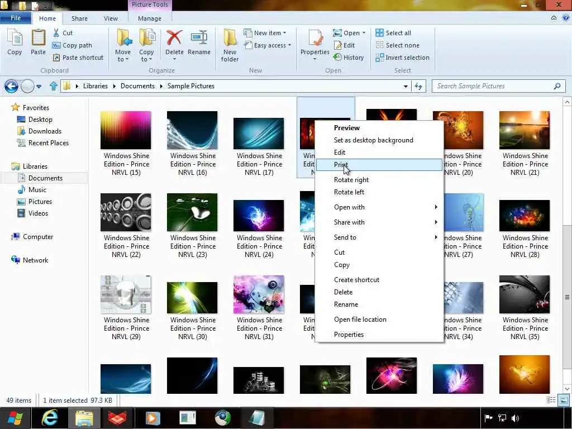The width and height of the screenshot is (572, 429).
Task: Expand the Open with submenu
Action: click(x=379, y=207)
